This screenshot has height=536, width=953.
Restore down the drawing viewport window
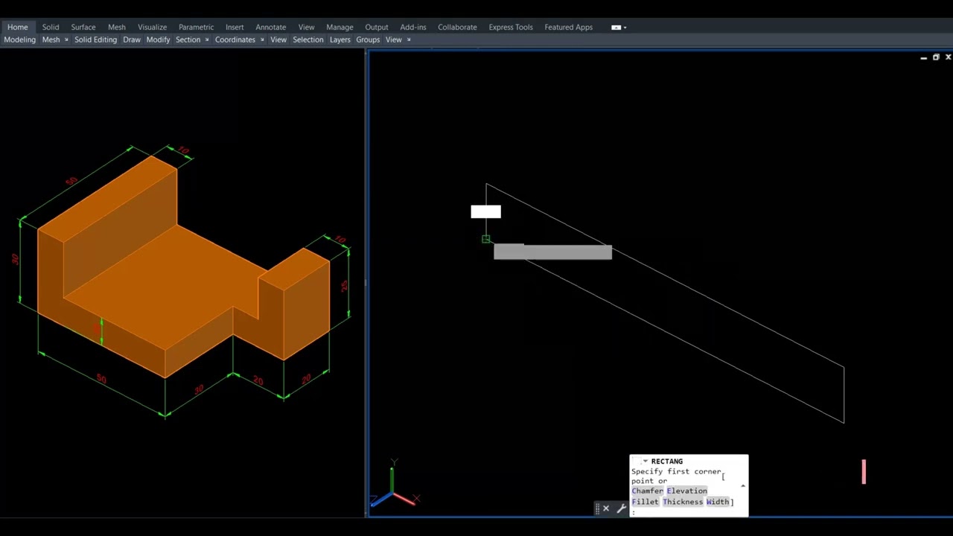(936, 57)
